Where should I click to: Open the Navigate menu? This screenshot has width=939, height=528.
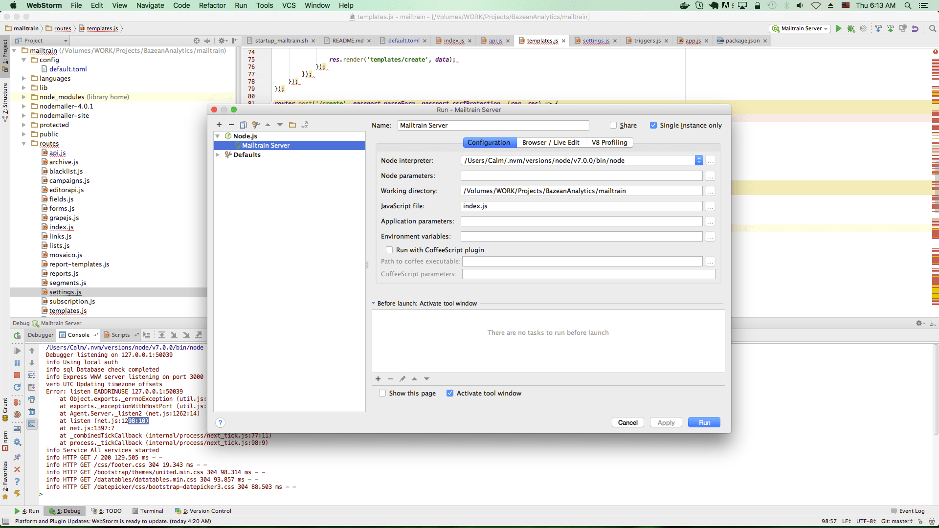pyautogui.click(x=150, y=5)
